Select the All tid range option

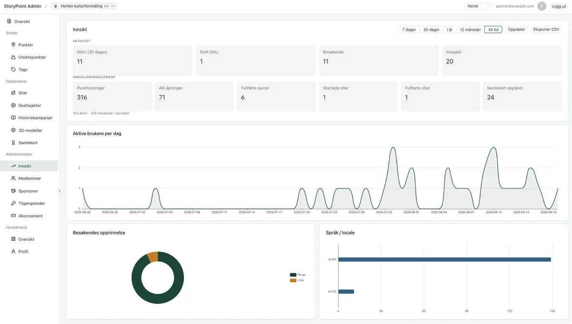pyautogui.click(x=493, y=29)
